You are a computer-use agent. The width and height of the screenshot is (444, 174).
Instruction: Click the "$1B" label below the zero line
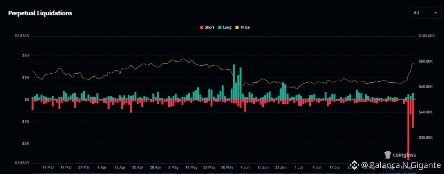[26, 122]
